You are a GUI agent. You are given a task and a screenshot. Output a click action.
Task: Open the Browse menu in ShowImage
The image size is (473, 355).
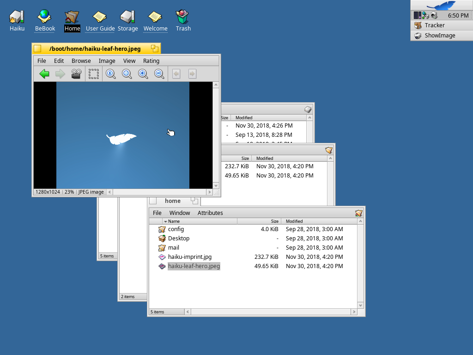81,61
